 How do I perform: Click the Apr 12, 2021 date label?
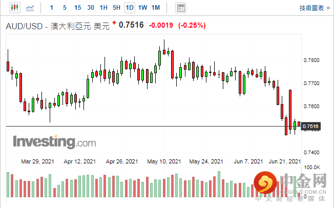pos(80,161)
